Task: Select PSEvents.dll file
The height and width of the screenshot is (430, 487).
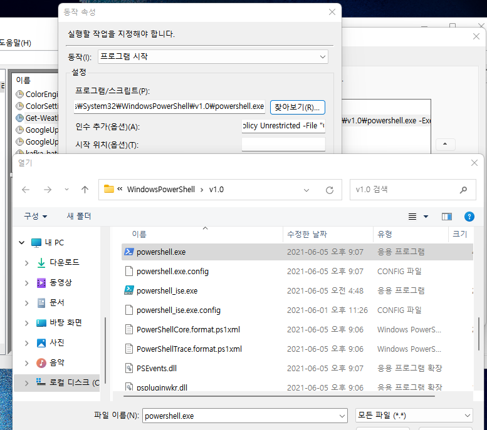Action: [297, 368]
